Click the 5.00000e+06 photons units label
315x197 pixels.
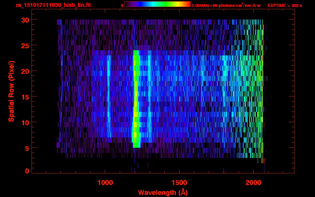click(226, 5)
